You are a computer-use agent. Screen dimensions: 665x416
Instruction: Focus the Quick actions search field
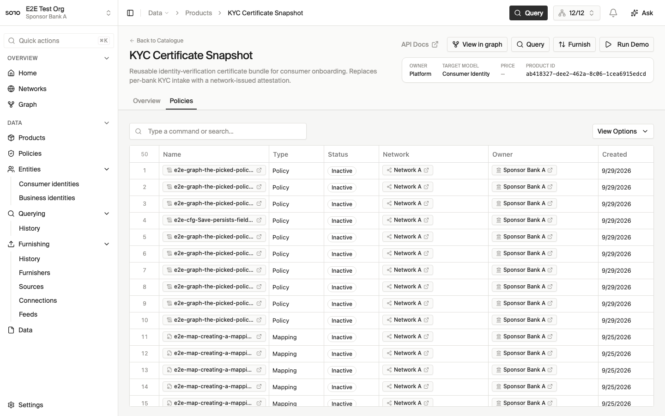tap(59, 41)
